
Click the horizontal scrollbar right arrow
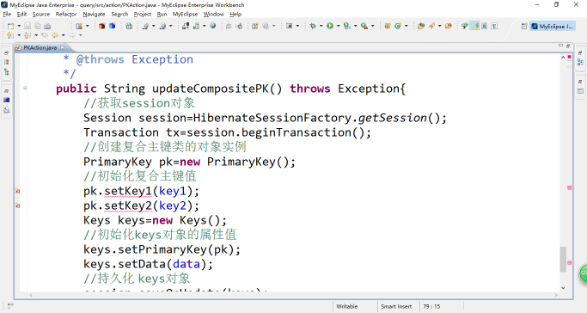(556, 295)
